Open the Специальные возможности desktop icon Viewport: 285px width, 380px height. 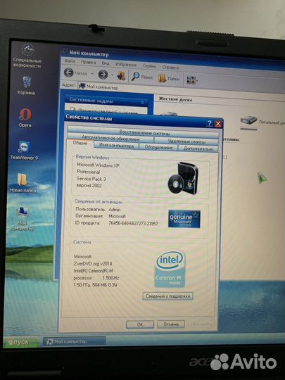point(27,56)
